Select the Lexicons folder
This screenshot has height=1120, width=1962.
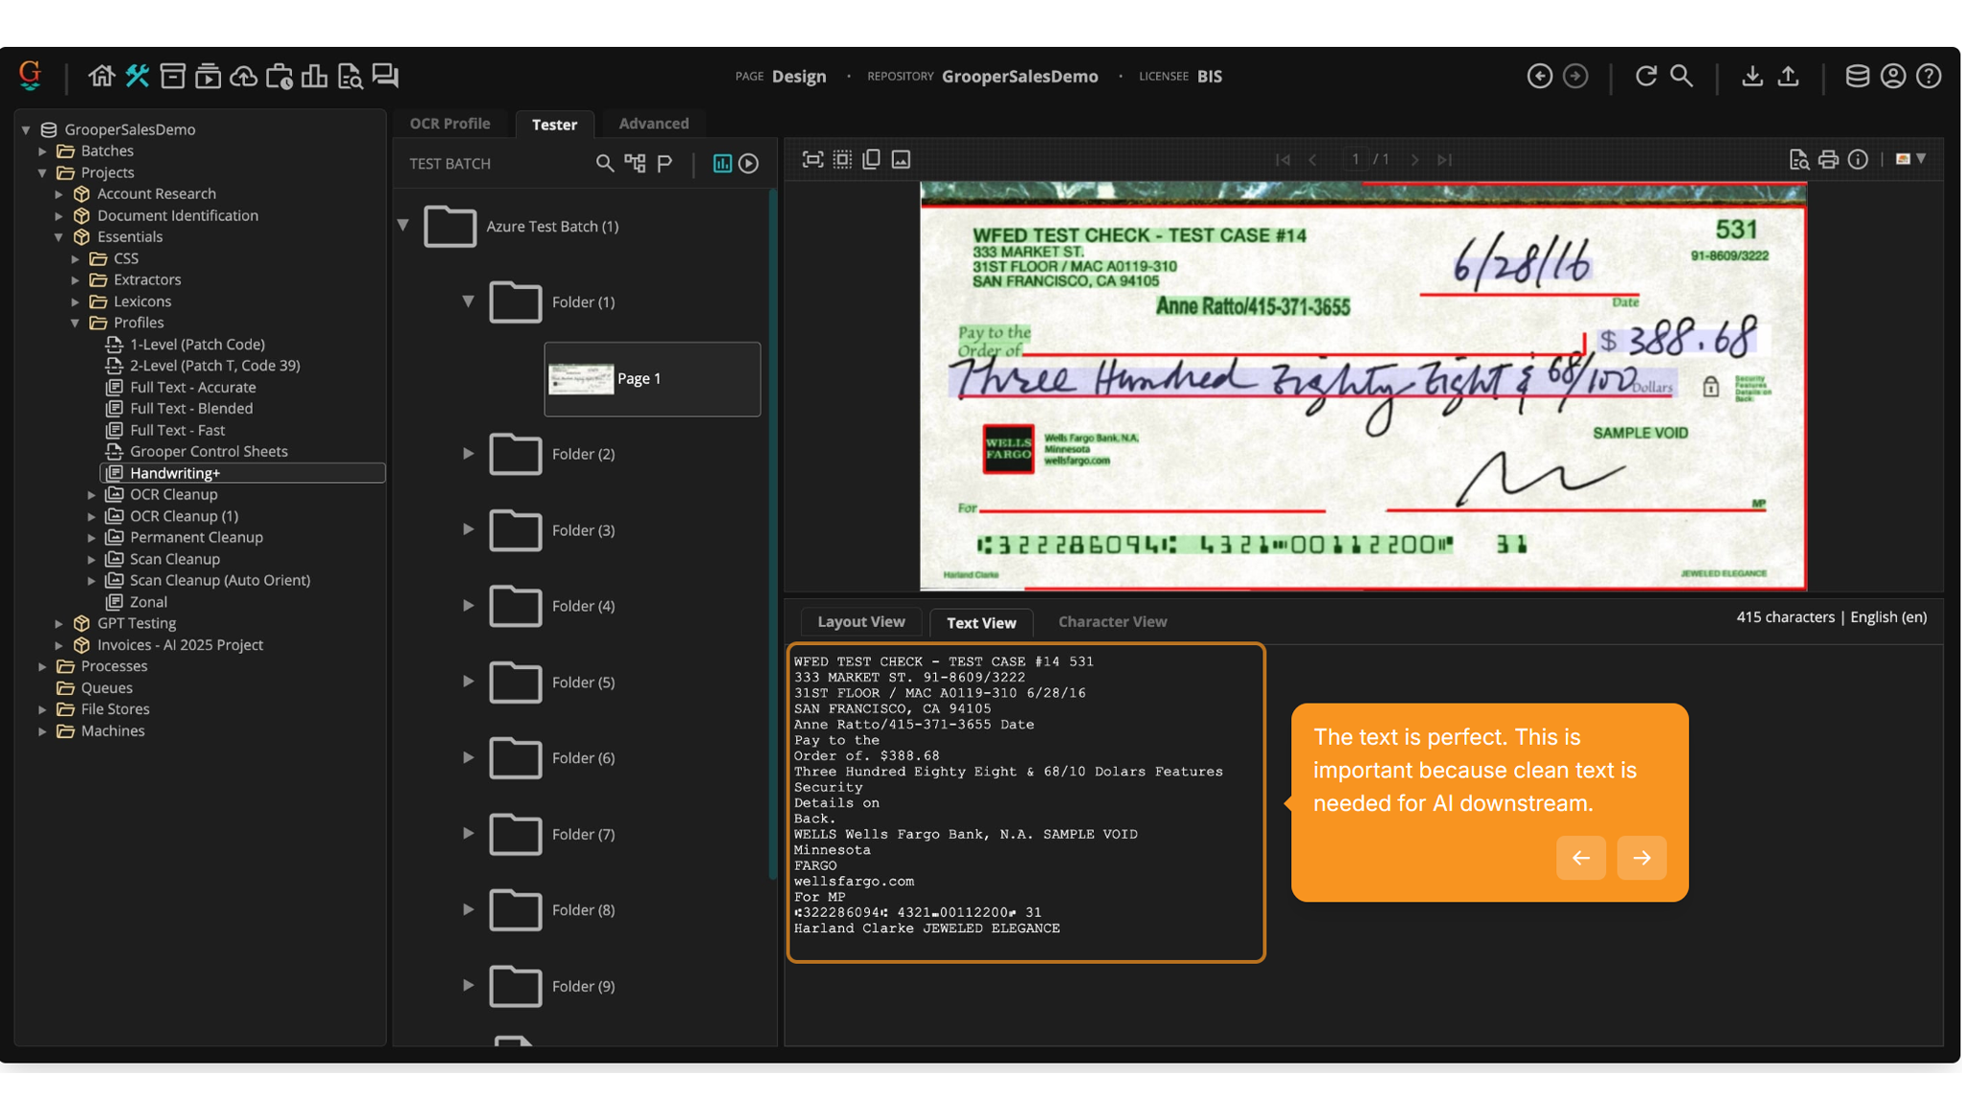(x=143, y=302)
